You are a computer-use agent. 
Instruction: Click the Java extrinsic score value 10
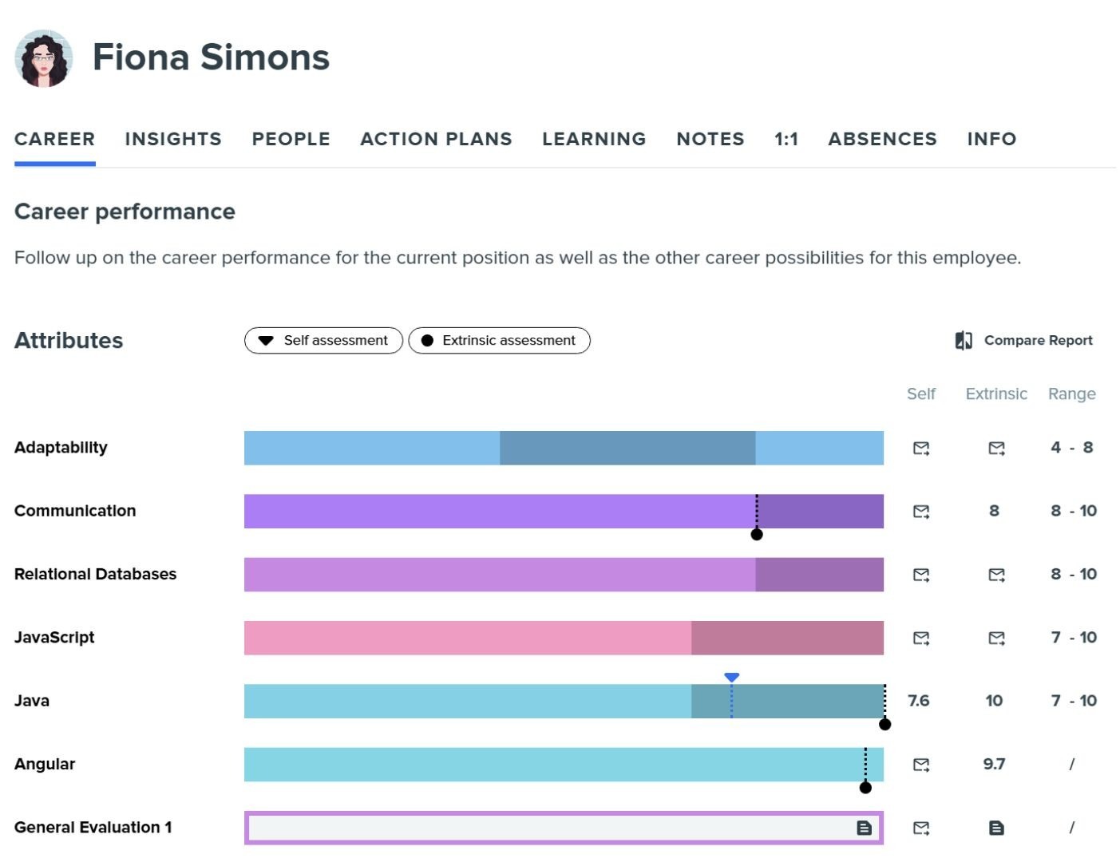point(994,701)
